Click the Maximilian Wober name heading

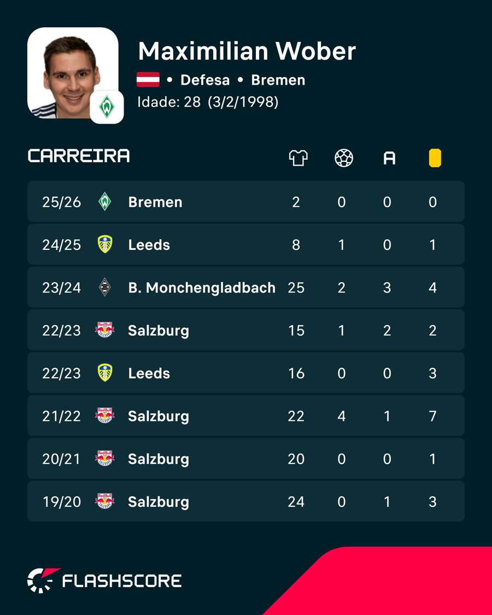(247, 51)
